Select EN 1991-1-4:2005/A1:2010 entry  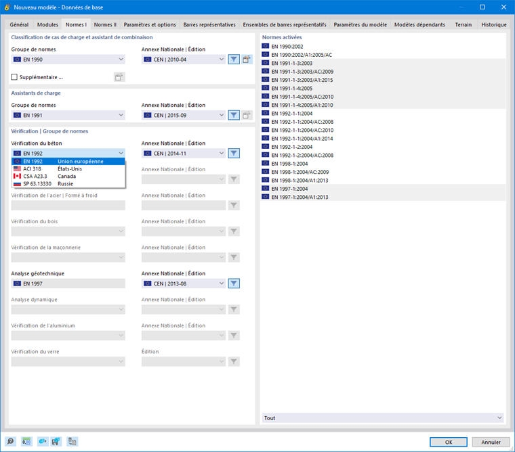coord(383,105)
